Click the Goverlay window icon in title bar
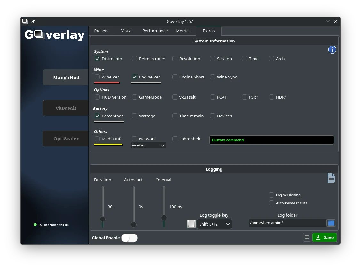 point(25,21)
